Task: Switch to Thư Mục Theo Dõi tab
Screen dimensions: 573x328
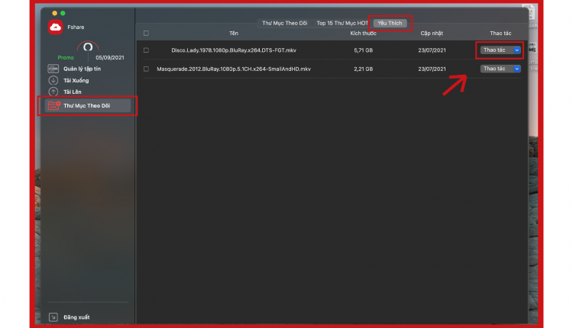Action: [x=284, y=23]
